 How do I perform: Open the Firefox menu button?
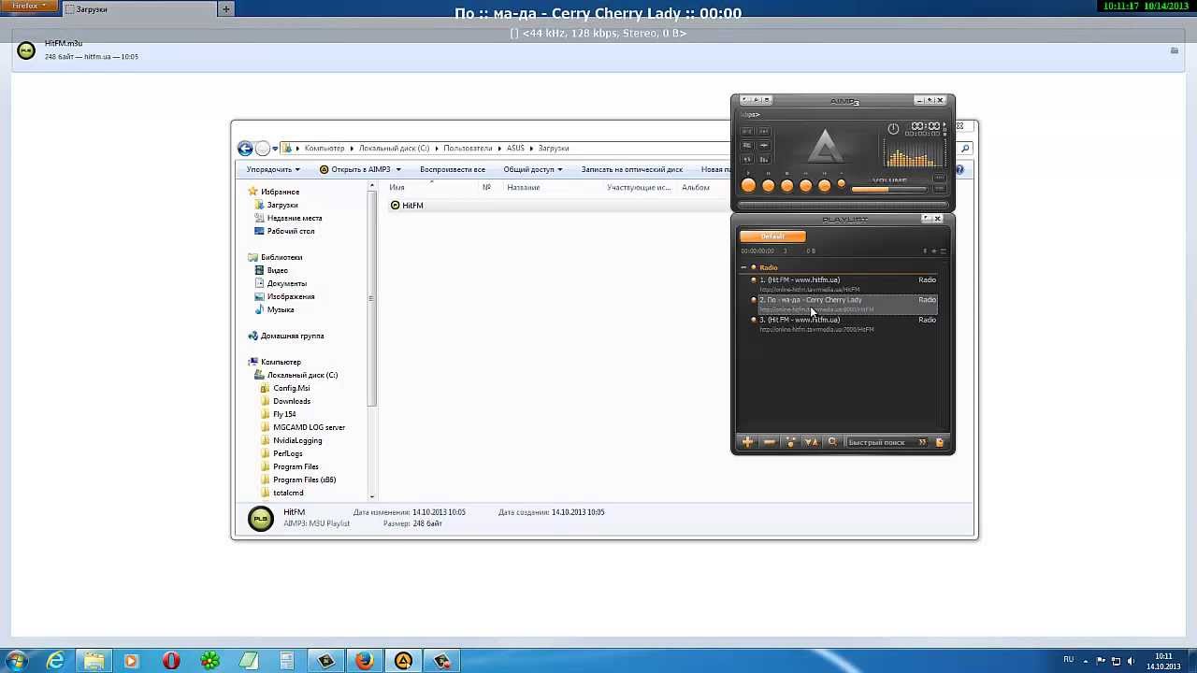click(x=29, y=6)
